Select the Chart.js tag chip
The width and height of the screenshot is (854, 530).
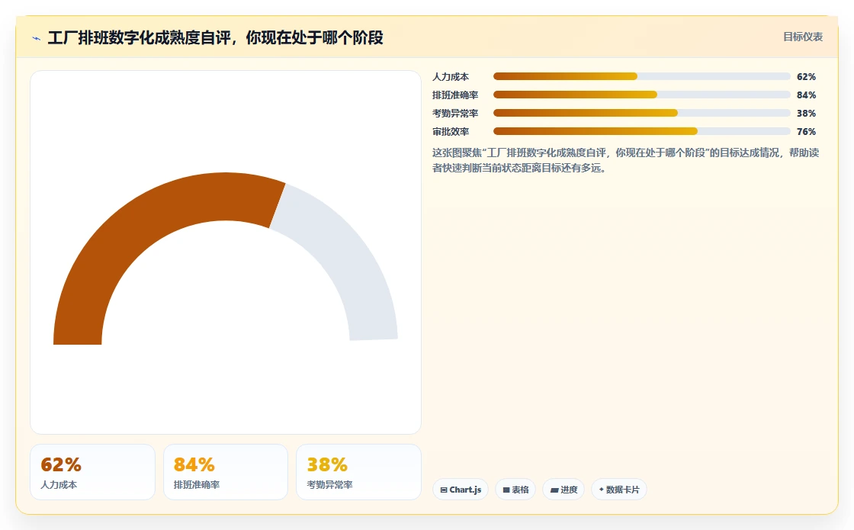point(461,490)
